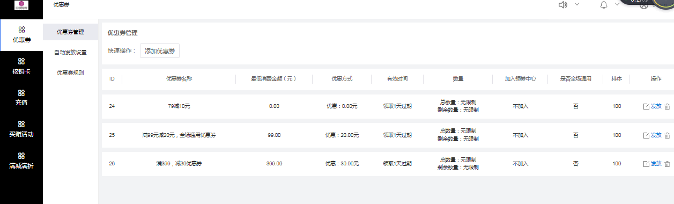Click coupon name 79减10元
Image resolution: width=674 pixels, height=204 pixels.
click(179, 106)
